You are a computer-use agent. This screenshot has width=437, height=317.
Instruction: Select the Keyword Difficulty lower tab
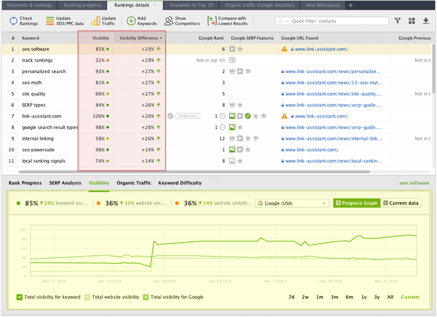pos(180,183)
